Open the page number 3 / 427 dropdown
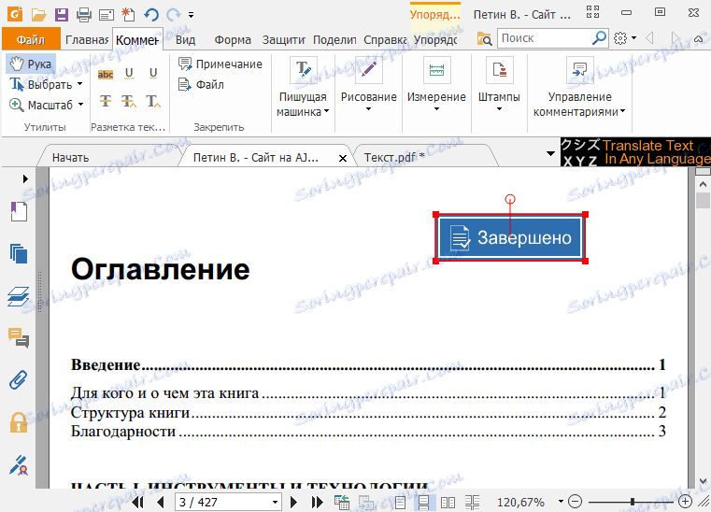The height and width of the screenshot is (512, 711). (x=275, y=502)
